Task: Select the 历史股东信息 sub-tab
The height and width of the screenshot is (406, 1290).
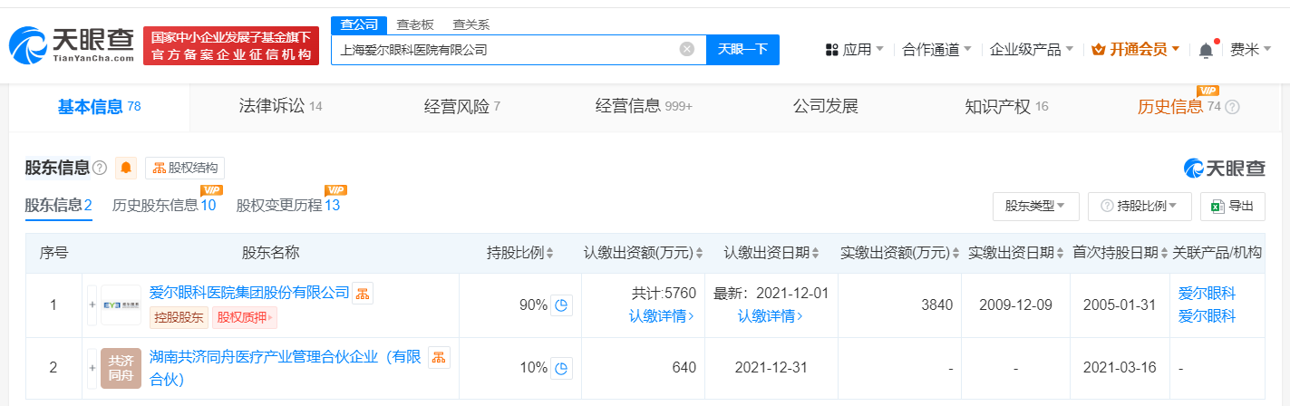Action: point(164,205)
